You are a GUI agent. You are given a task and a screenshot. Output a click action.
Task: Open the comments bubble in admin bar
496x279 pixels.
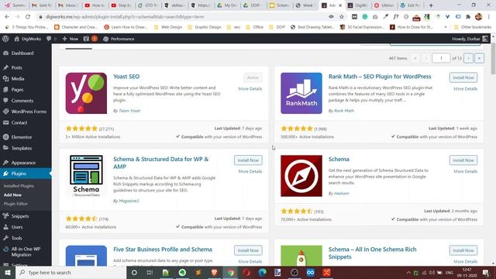50,39
